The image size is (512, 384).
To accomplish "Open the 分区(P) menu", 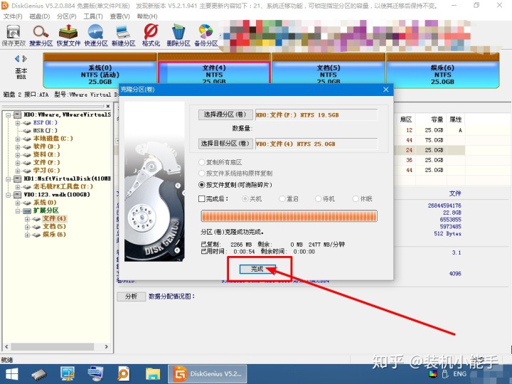I will [66, 16].
